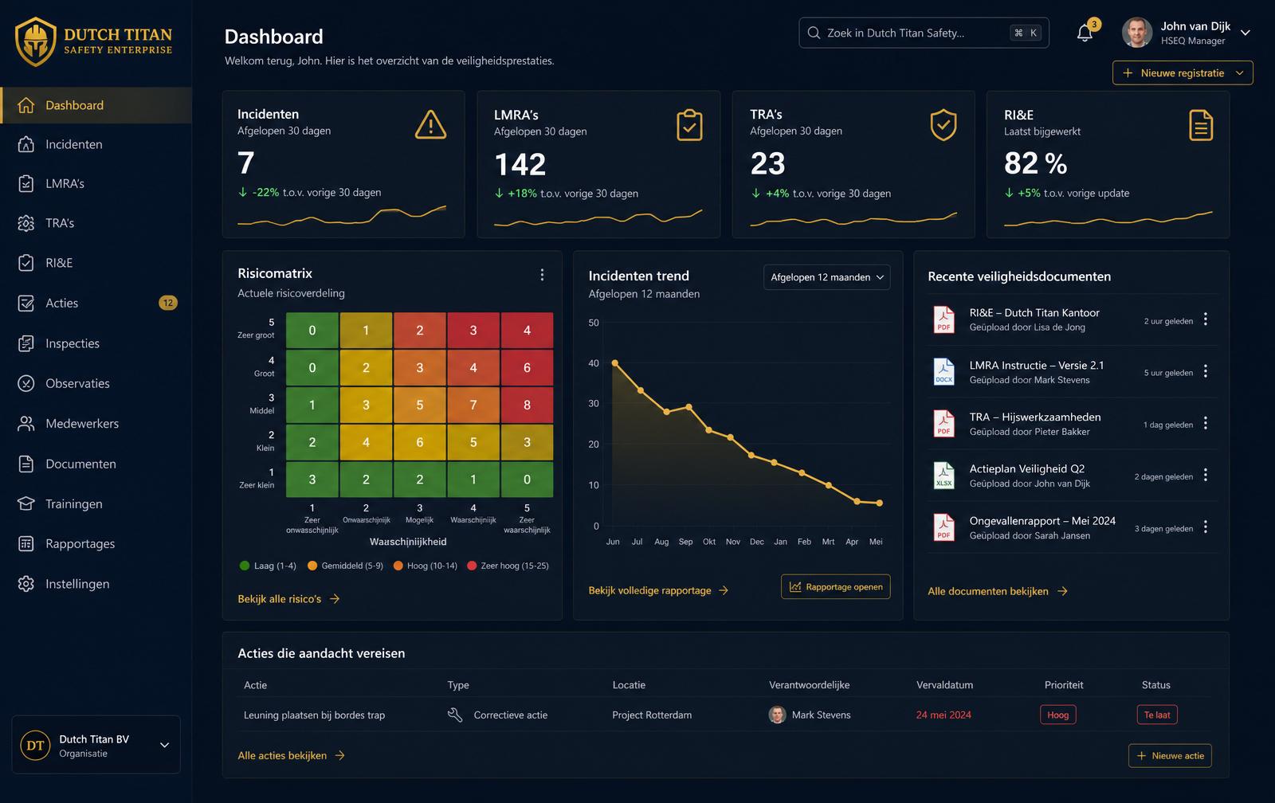Open Inspecties in the sidebar
The width and height of the screenshot is (1275, 803).
[x=96, y=343]
